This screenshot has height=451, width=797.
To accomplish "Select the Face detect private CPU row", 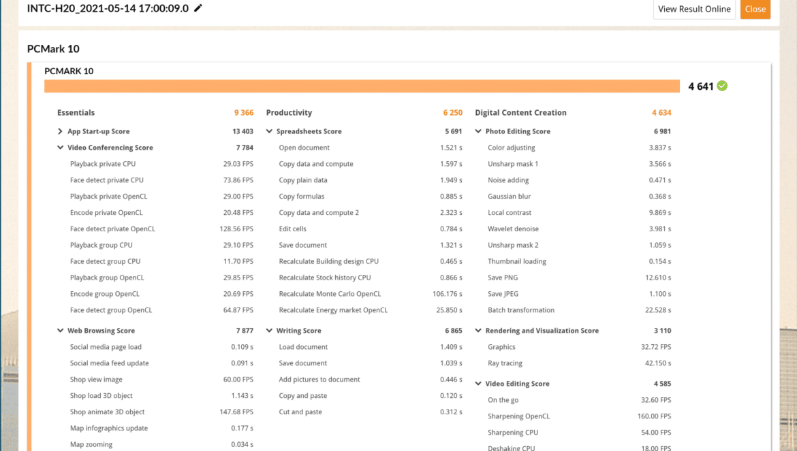I will pos(161,180).
